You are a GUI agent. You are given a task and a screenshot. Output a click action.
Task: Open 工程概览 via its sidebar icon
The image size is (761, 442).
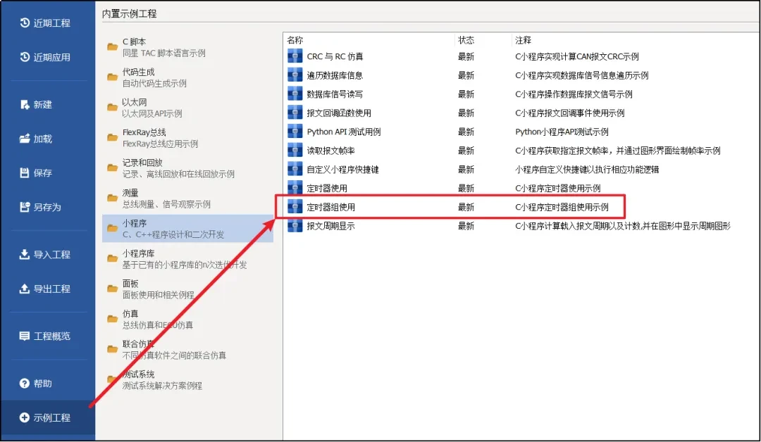click(23, 336)
